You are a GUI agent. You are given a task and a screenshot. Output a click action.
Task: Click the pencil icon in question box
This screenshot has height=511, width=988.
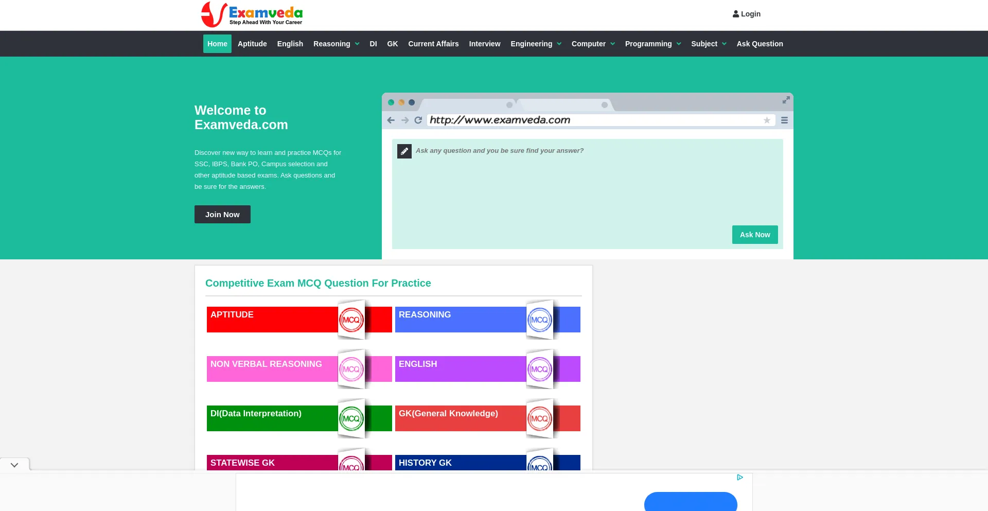pyautogui.click(x=404, y=151)
